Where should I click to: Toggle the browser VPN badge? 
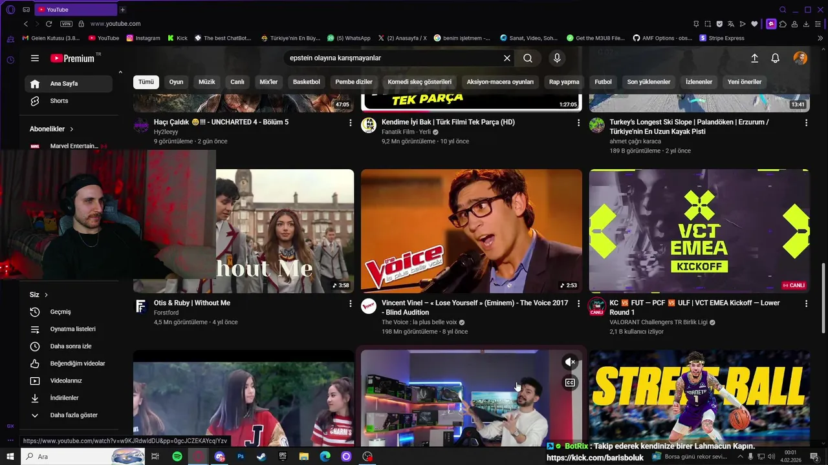(66, 24)
